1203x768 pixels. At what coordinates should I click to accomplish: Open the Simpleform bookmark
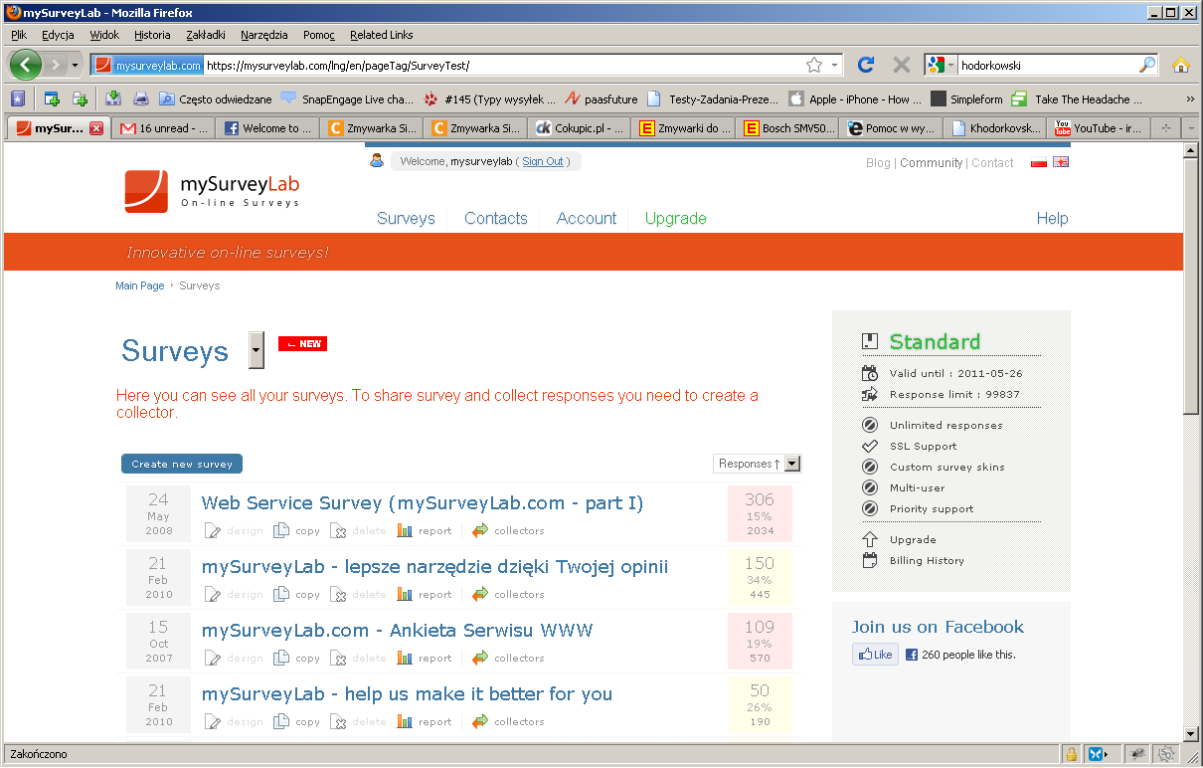pyautogui.click(x=966, y=98)
